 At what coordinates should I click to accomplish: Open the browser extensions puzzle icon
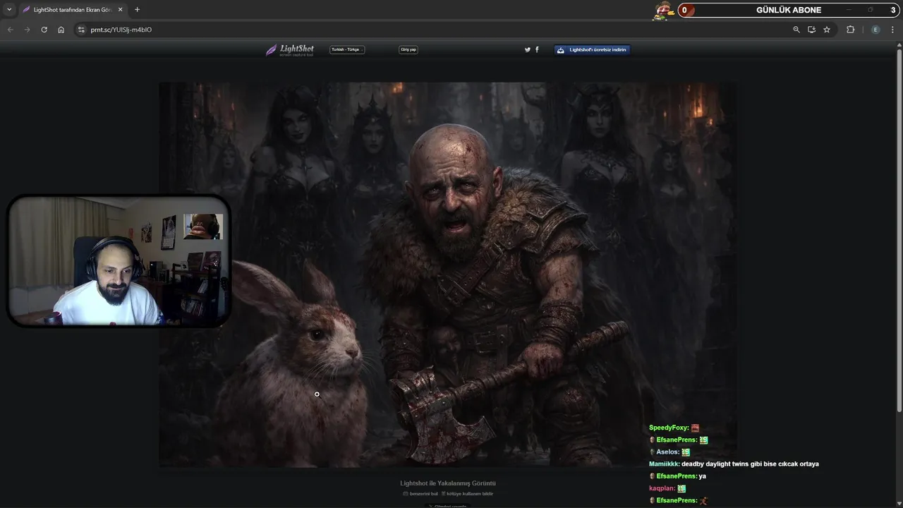(x=850, y=30)
